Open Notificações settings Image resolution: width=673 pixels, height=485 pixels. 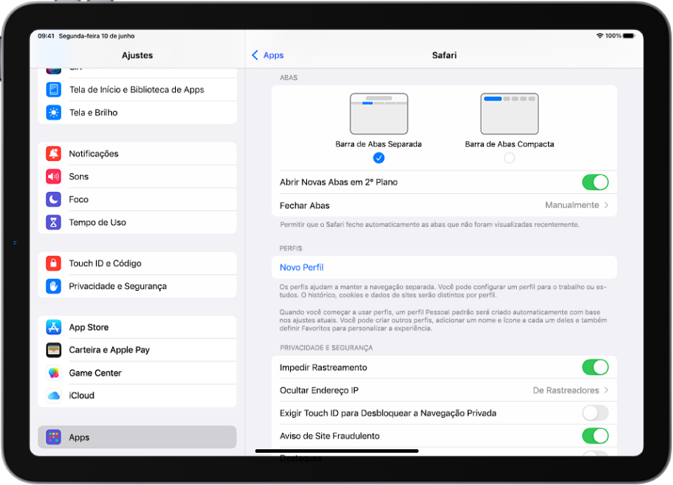137,153
